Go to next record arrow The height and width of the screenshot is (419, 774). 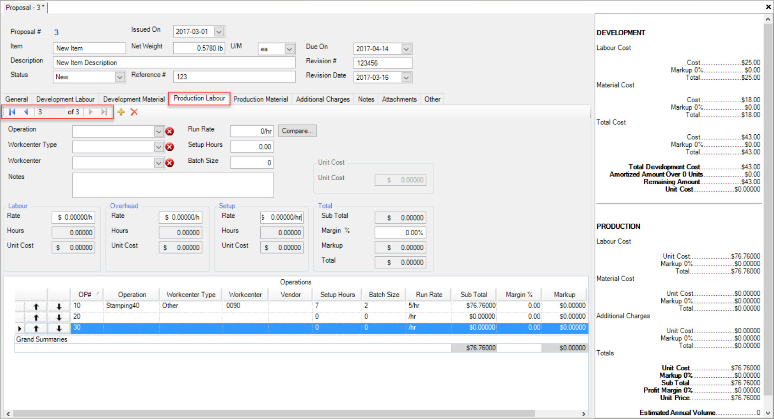coord(90,112)
